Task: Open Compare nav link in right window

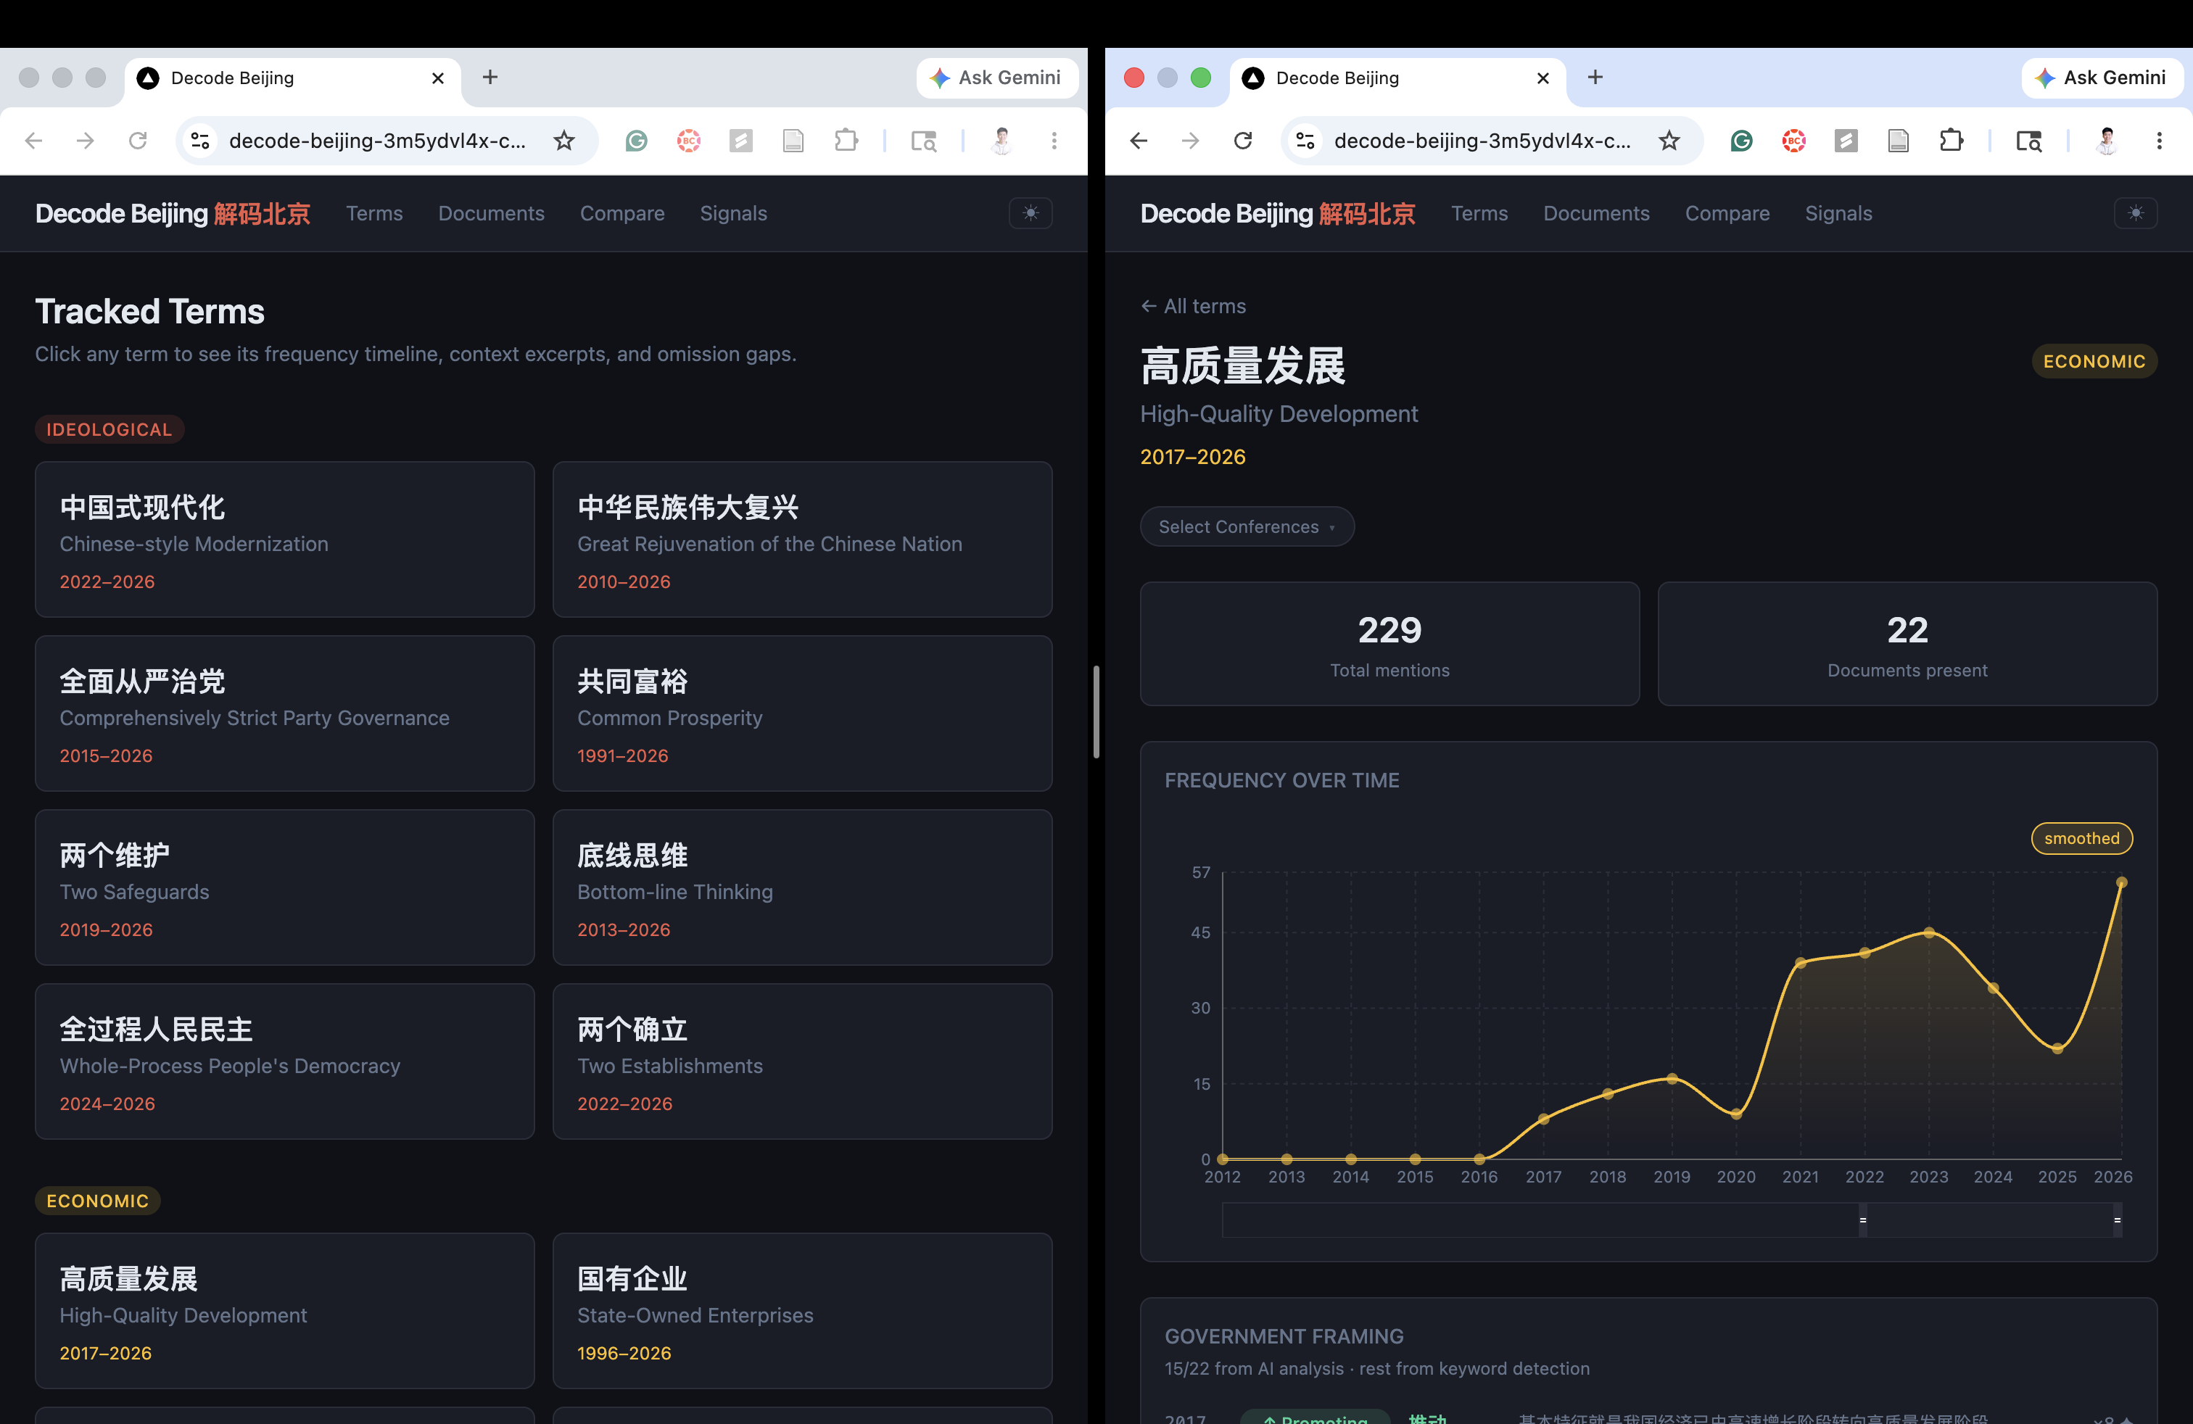Action: click(1727, 212)
